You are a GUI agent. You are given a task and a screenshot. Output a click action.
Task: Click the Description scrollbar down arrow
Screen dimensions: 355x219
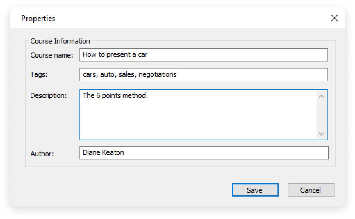(x=321, y=134)
